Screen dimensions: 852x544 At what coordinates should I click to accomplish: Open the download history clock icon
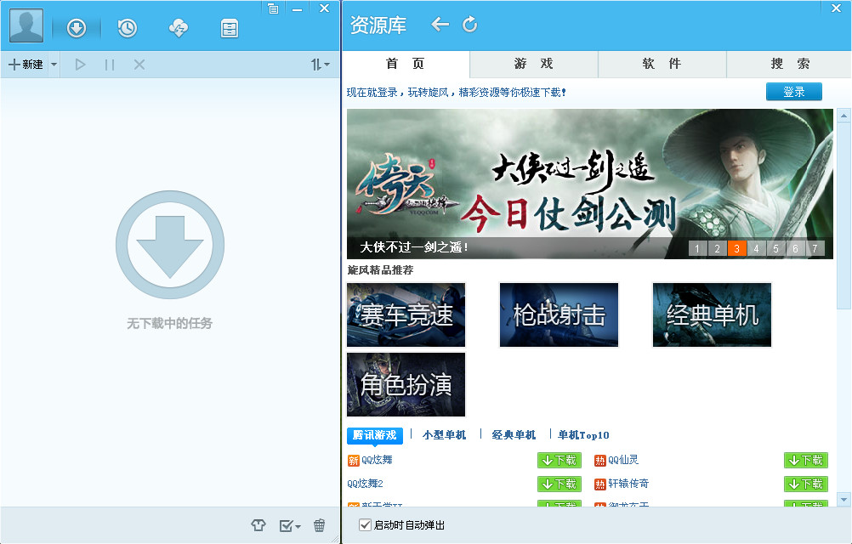pos(128,28)
